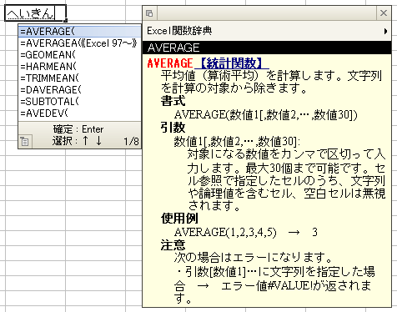Pick =SUBTOTAL( in suggestion list
Viewport: 397px width, 312px height.
[80, 102]
